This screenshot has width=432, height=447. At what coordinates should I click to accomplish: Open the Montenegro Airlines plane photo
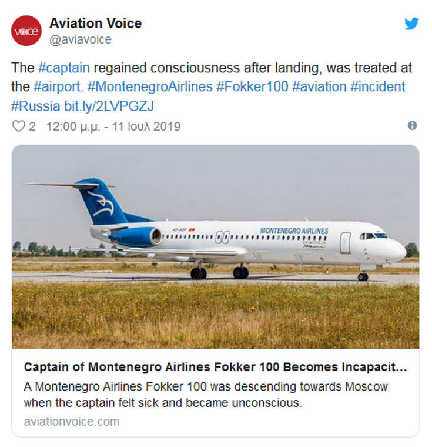point(215,247)
